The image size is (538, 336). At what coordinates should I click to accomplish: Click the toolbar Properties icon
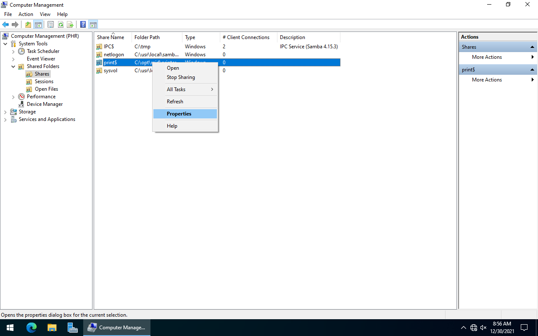[50, 25]
